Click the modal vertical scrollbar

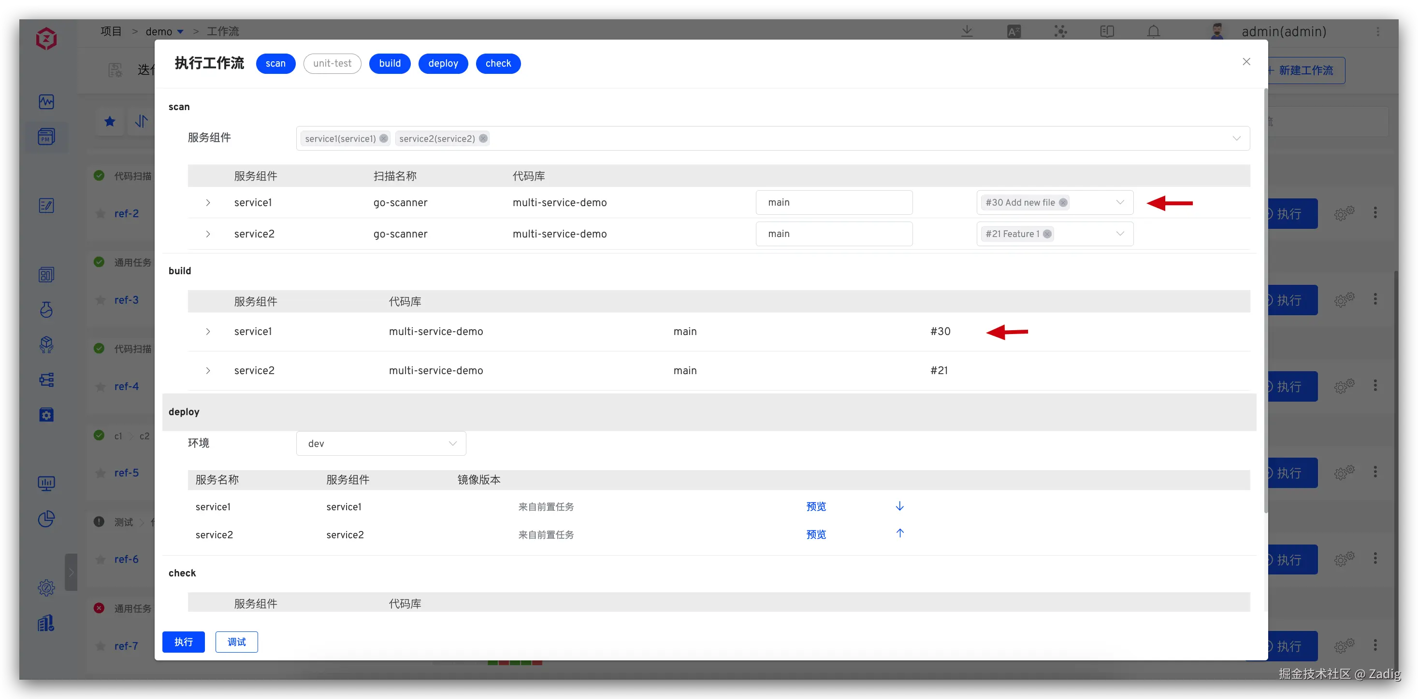[x=1266, y=300]
